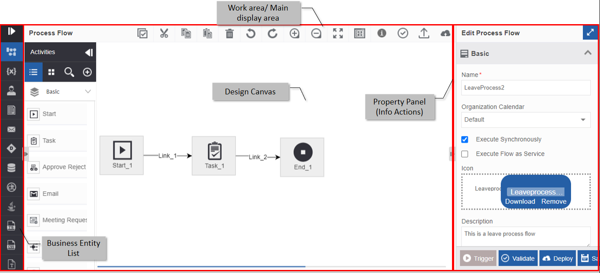Open the diamond decision sidebar icon

click(12, 148)
